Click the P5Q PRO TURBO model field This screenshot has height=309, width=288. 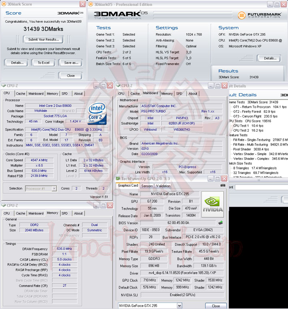pos(166,111)
